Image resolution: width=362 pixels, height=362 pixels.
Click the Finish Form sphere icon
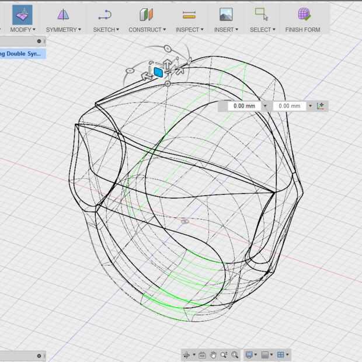(x=304, y=14)
